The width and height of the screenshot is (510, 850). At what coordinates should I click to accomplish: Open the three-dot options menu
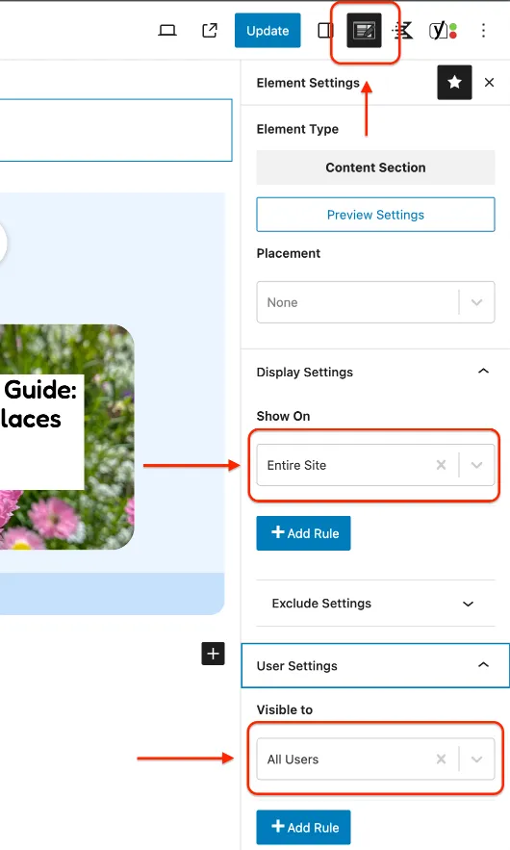pos(483,31)
